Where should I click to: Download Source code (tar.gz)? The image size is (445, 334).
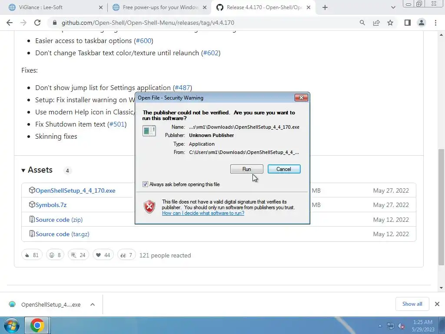click(63, 234)
